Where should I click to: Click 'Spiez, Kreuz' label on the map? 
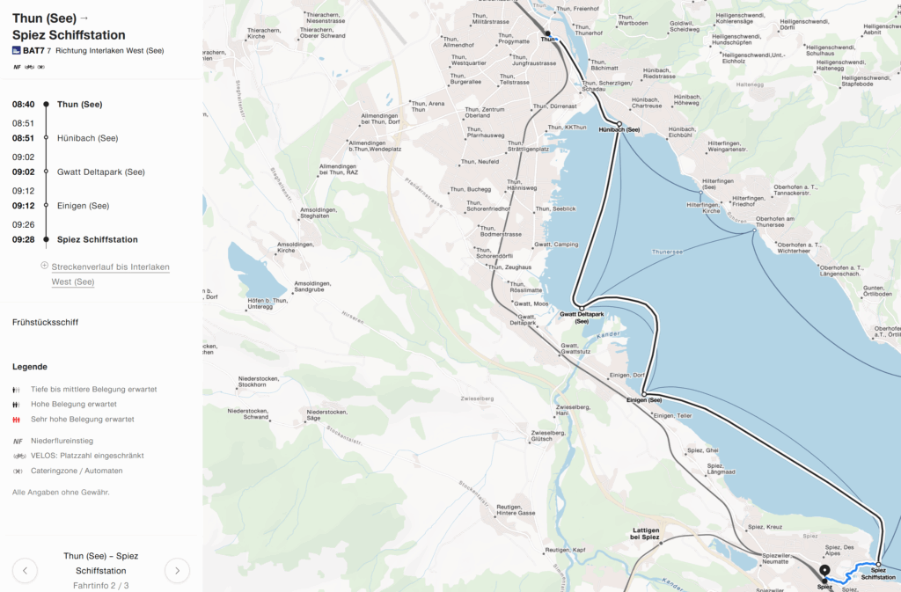[765, 527]
